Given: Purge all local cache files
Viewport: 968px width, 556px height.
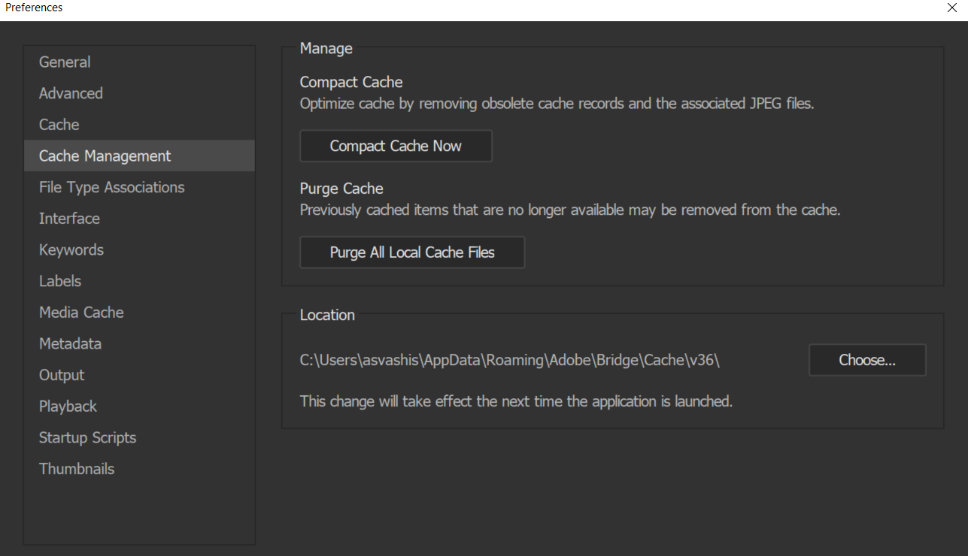Looking at the screenshot, I should coord(411,252).
